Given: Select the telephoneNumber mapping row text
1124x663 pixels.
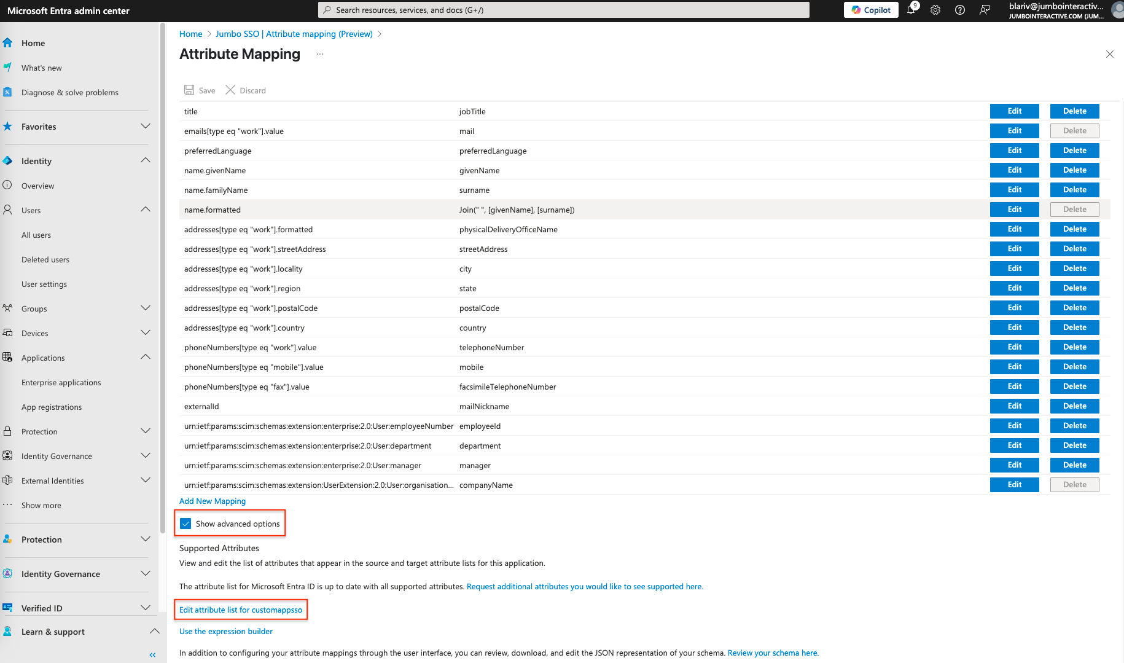Looking at the screenshot, I should tap(491, 347).
